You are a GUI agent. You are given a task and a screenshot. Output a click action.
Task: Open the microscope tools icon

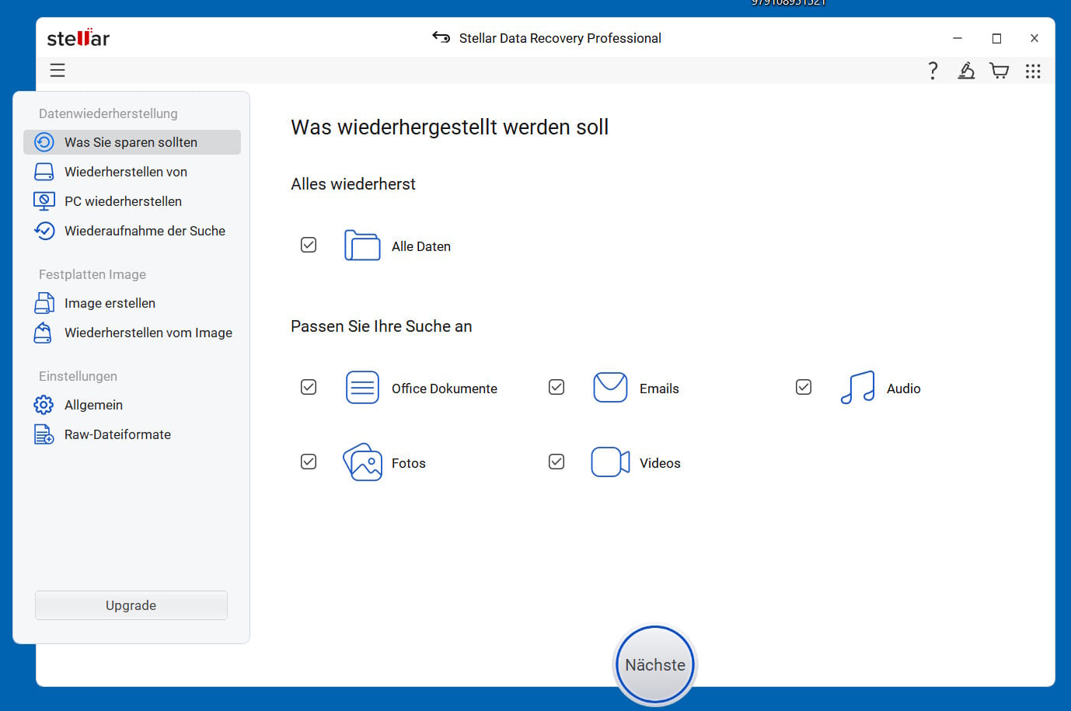tap(966, 71)
